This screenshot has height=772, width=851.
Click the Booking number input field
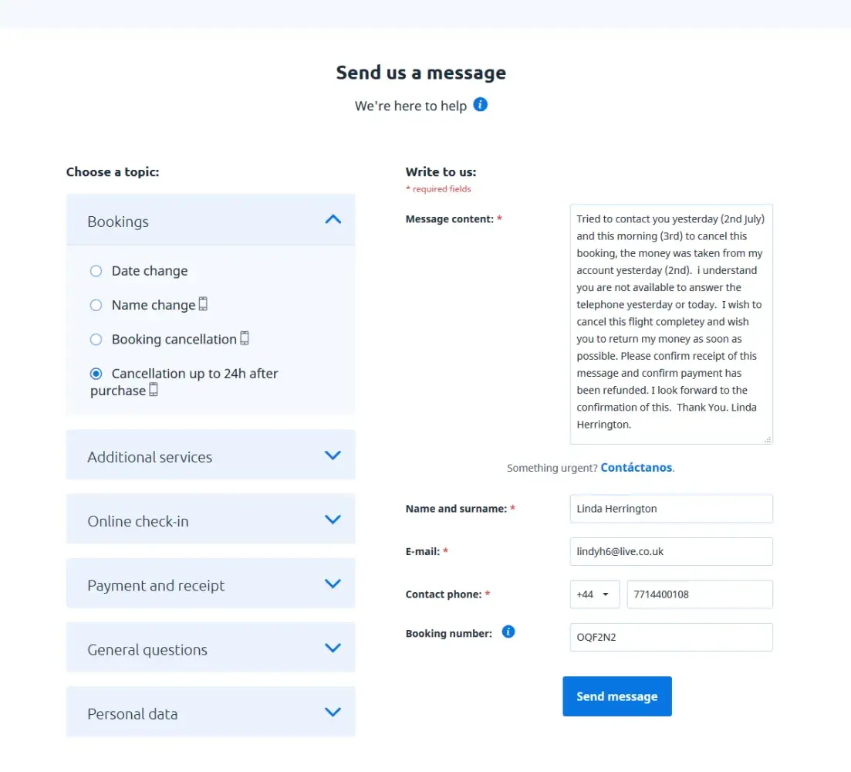point(670,637)
